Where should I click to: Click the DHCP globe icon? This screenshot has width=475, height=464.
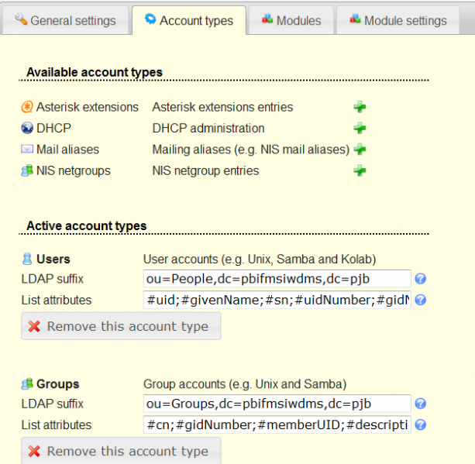(x=27, y=128)
